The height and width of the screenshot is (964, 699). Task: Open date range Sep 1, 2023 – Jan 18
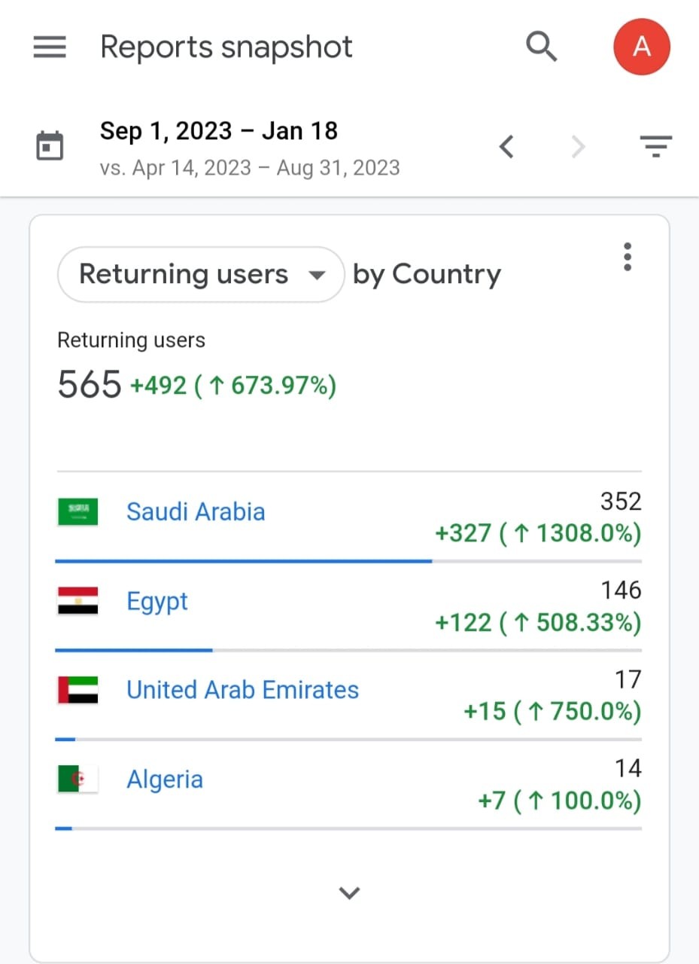(219, 131)
